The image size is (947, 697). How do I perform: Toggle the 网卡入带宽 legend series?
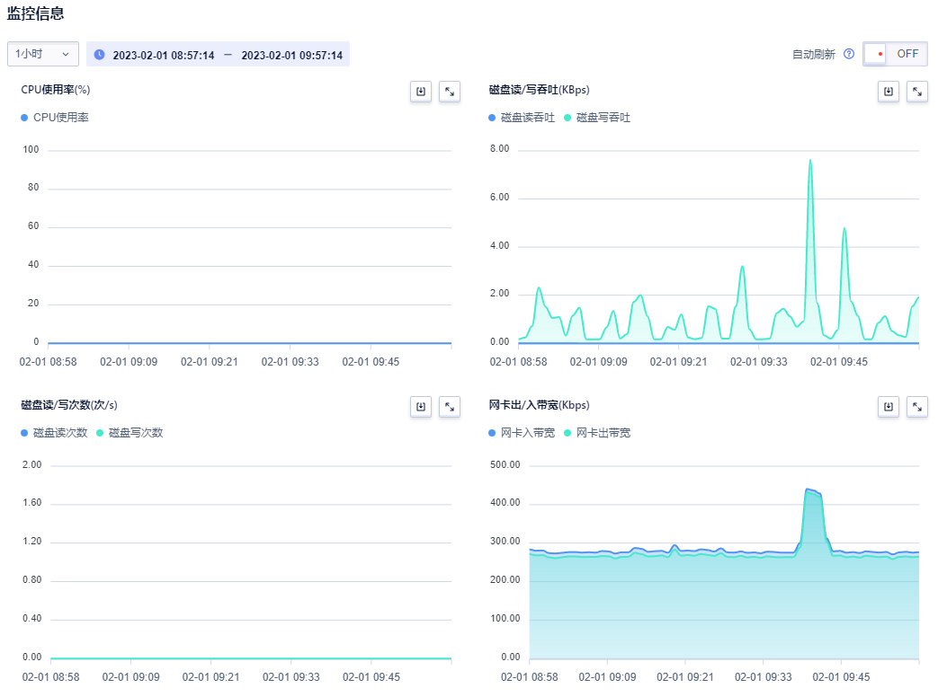[522, 433]
